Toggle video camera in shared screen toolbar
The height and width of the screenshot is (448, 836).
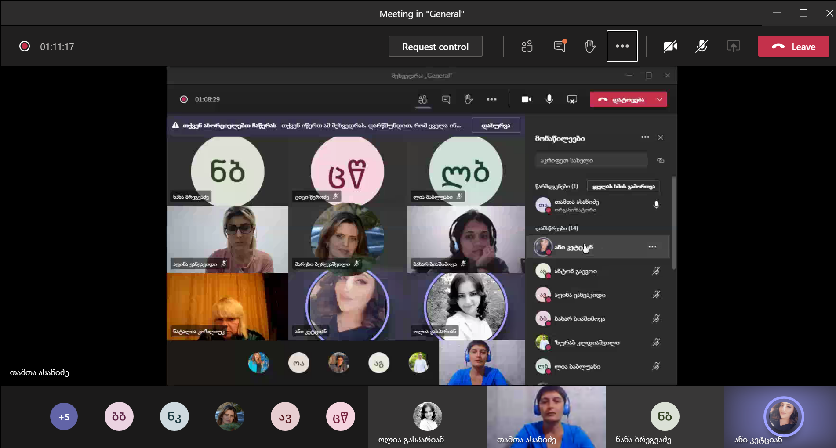pyautogui.click(x=527, y=99)
